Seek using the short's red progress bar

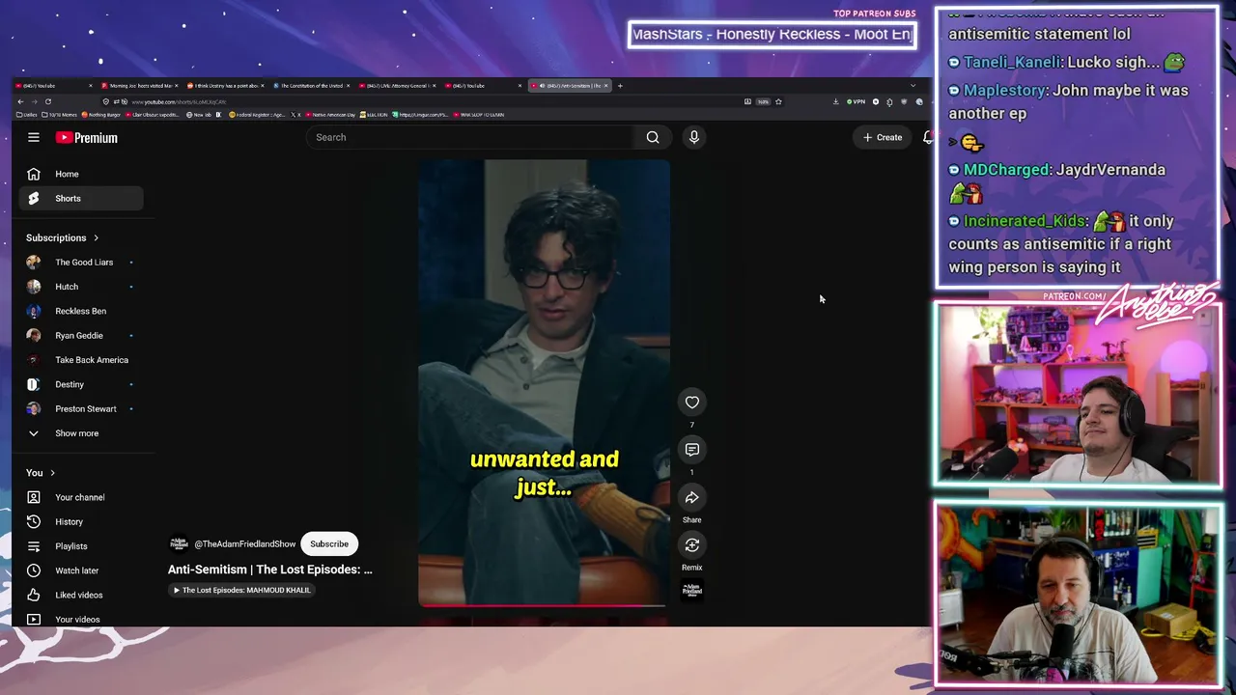click(543, 606)
